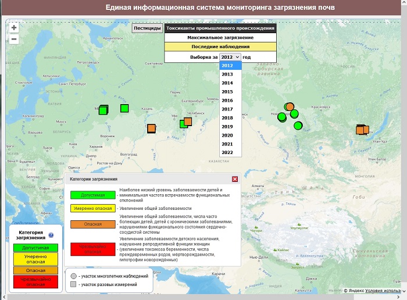Open the year selection dropdown

tap(230, 57)
